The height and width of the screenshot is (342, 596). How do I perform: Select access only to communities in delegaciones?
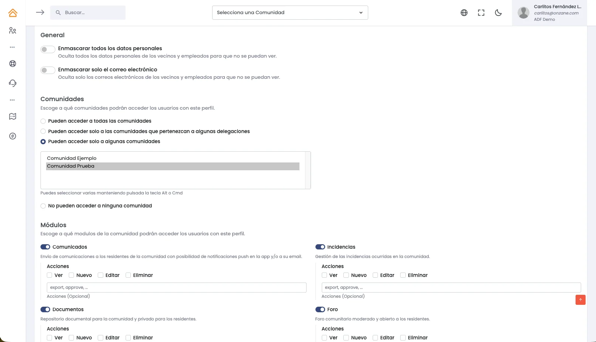pyautogui.click(x=43, y=131)
